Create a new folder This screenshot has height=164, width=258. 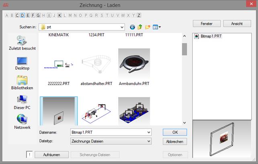click(147, 27)
